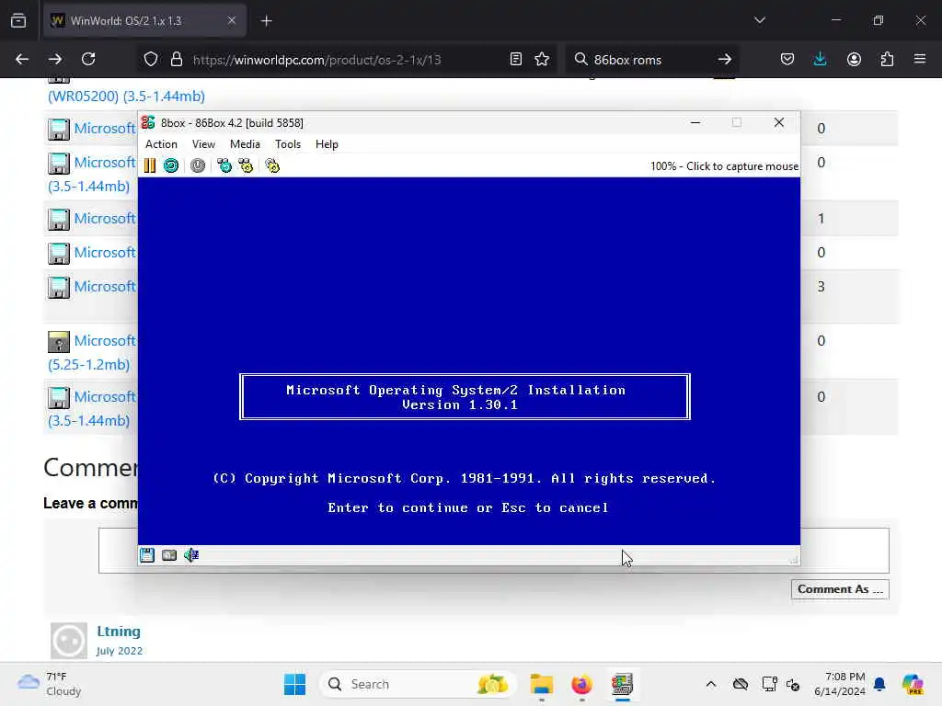Open 86Box machine settings icon
942x706 pixels.
pos(272,165)
